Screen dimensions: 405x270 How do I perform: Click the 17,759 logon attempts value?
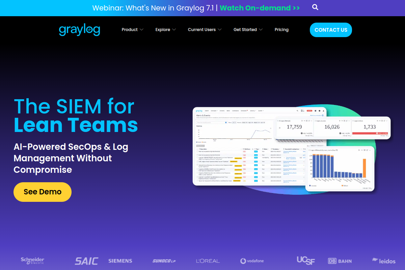294,127
